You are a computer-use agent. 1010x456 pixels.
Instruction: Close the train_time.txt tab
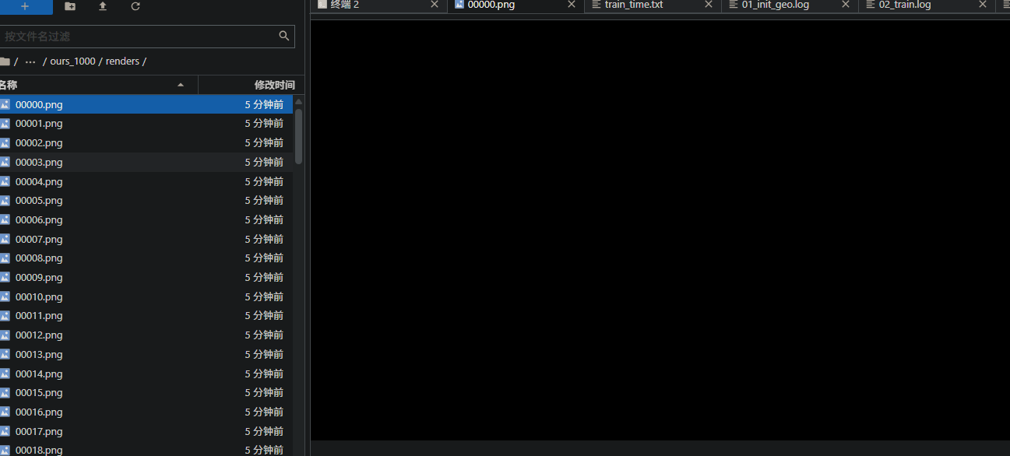point(709,5)
